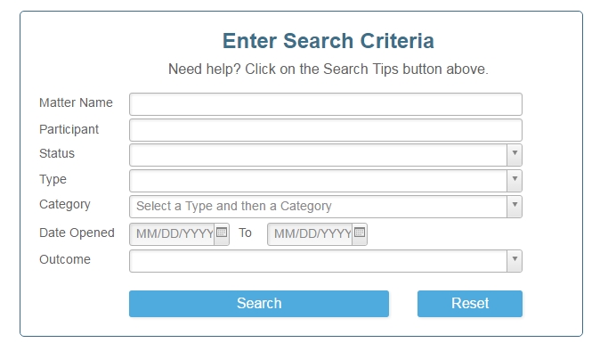Click the Participant label

click(x=69, y=129)
